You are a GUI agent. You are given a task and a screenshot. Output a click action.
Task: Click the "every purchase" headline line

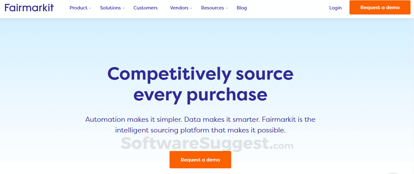click(200, 95)
